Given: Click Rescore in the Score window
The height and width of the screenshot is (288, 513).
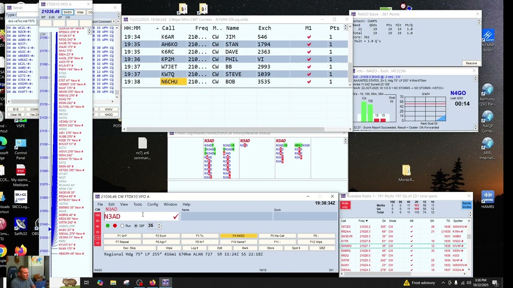Looking at the screenshot, I should pyautogui.click(x=471, y=63).
